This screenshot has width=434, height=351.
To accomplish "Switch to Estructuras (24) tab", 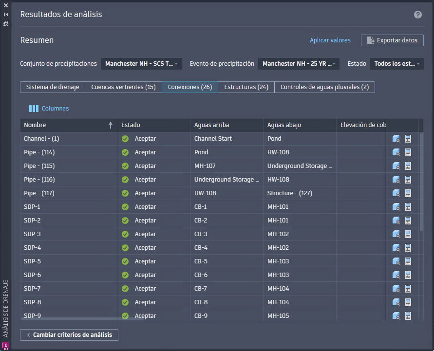I will tap(246, 87).
